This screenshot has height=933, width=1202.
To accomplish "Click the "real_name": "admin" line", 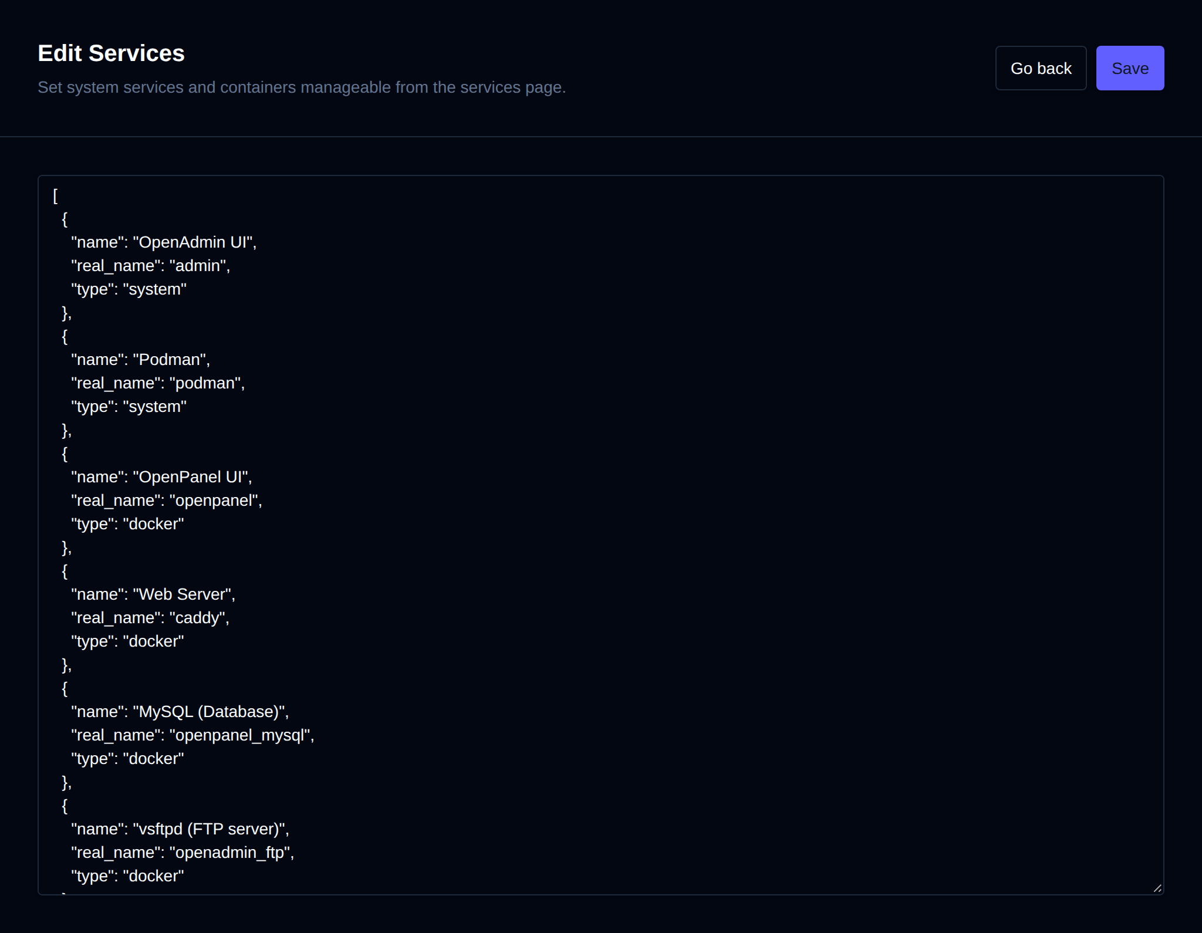I will [x=151, y=266].
